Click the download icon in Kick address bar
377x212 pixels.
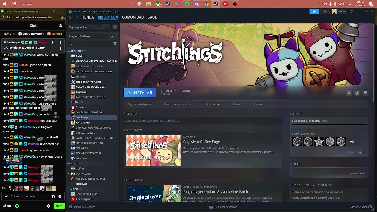pos(63,17)
